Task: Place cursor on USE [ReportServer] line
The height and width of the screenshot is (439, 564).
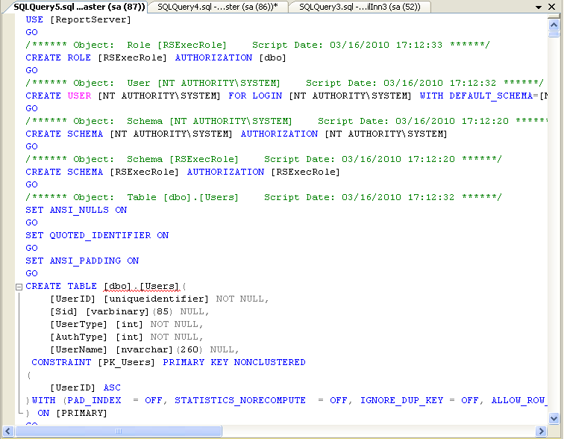Action: (x=78, y=20)
